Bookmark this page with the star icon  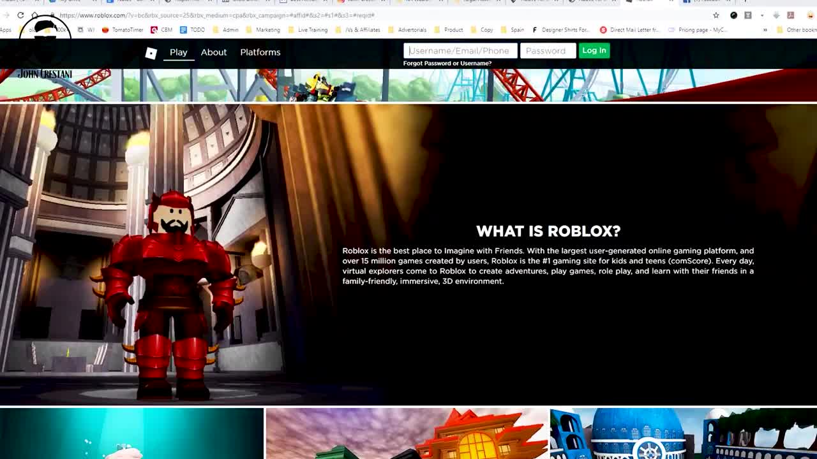click(716, 15)
